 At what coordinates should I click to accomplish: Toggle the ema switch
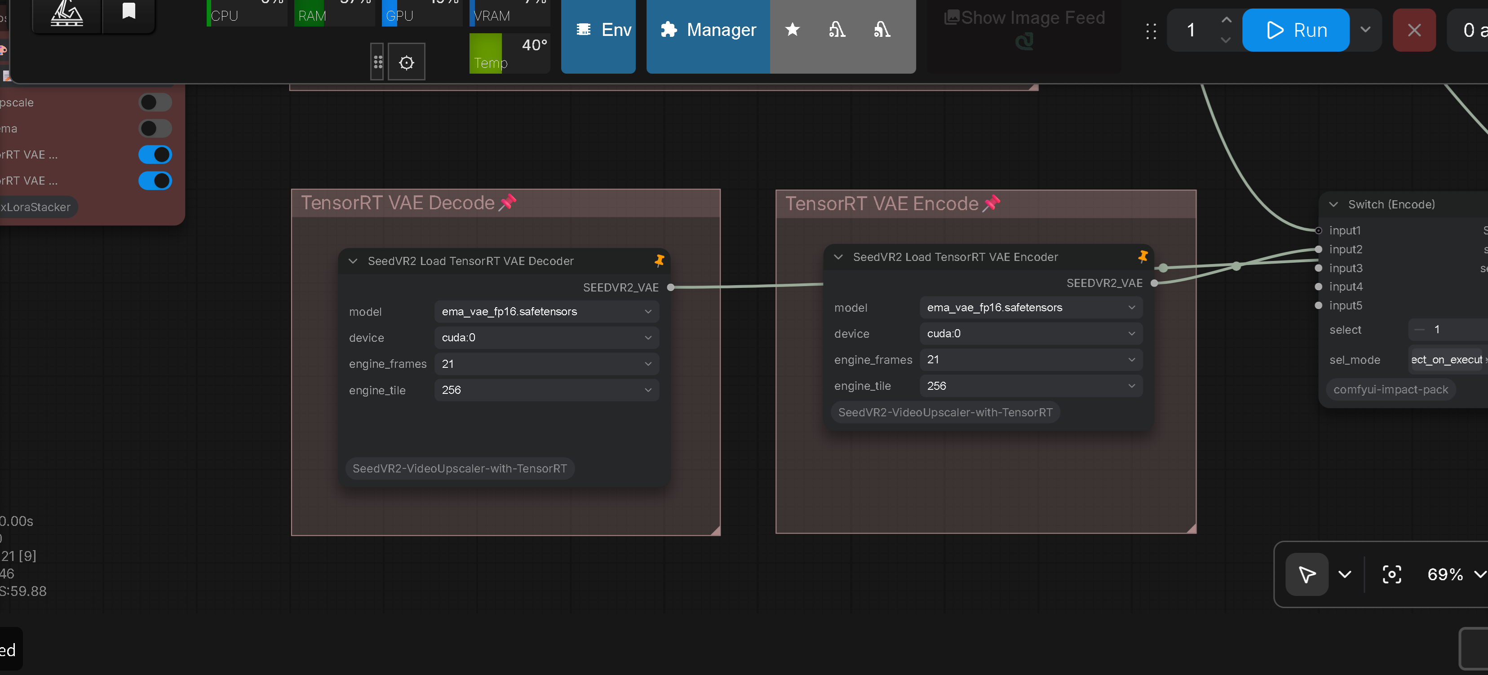click(155, 128)
